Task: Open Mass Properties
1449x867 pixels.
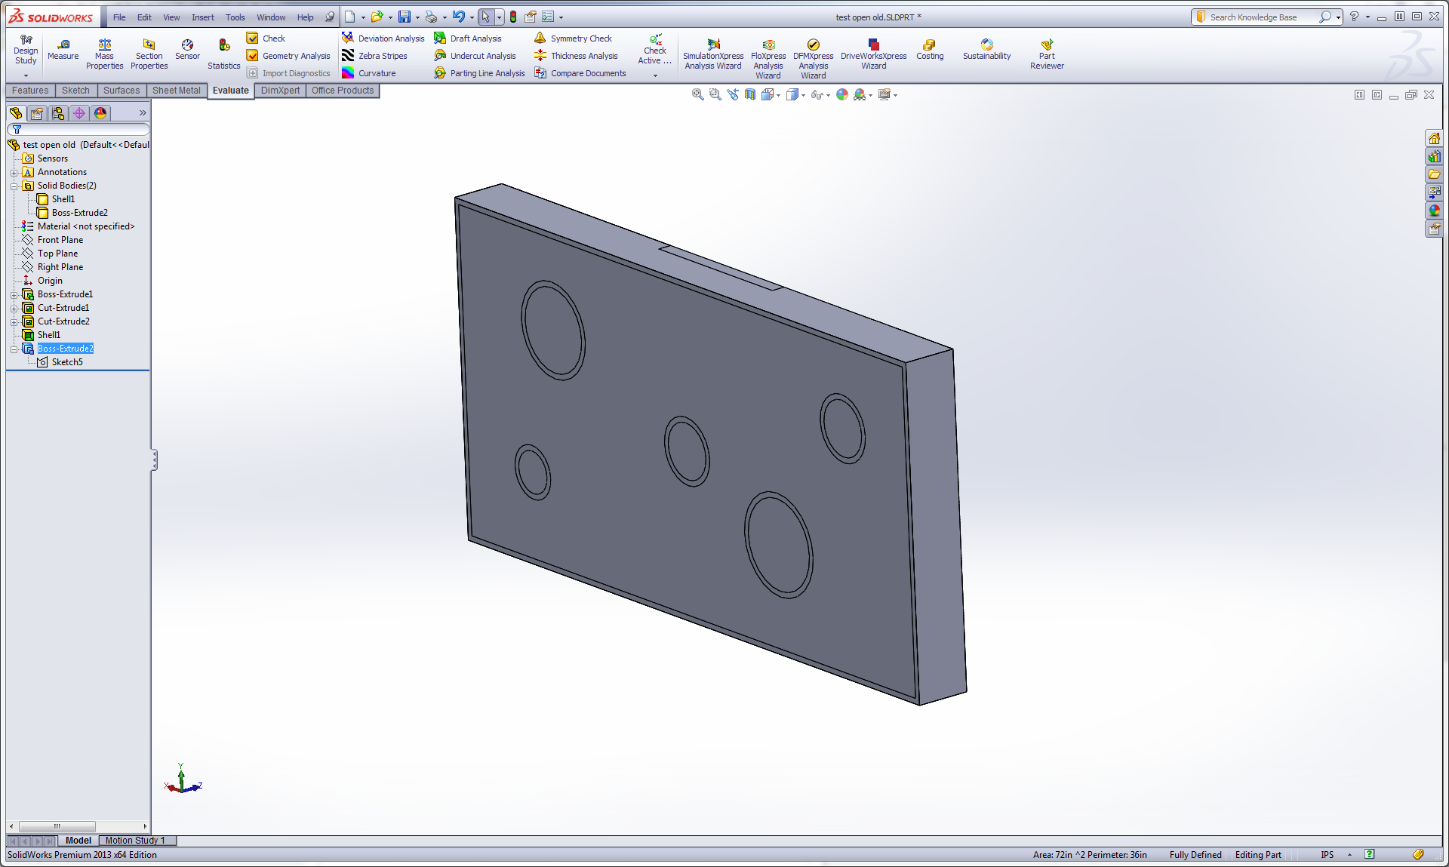Action: [x=104, y=50]
